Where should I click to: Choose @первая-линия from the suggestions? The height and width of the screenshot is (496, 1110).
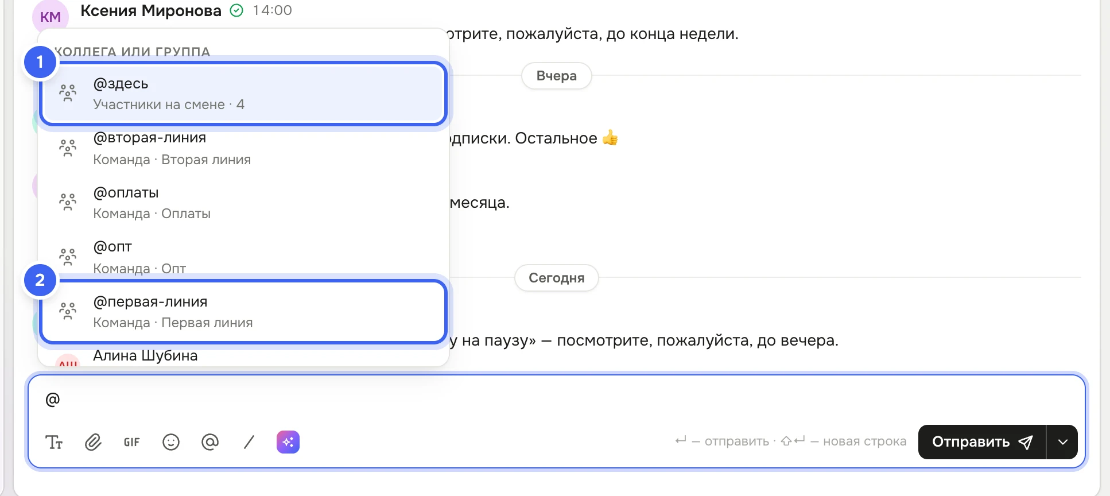coord(243,312)
